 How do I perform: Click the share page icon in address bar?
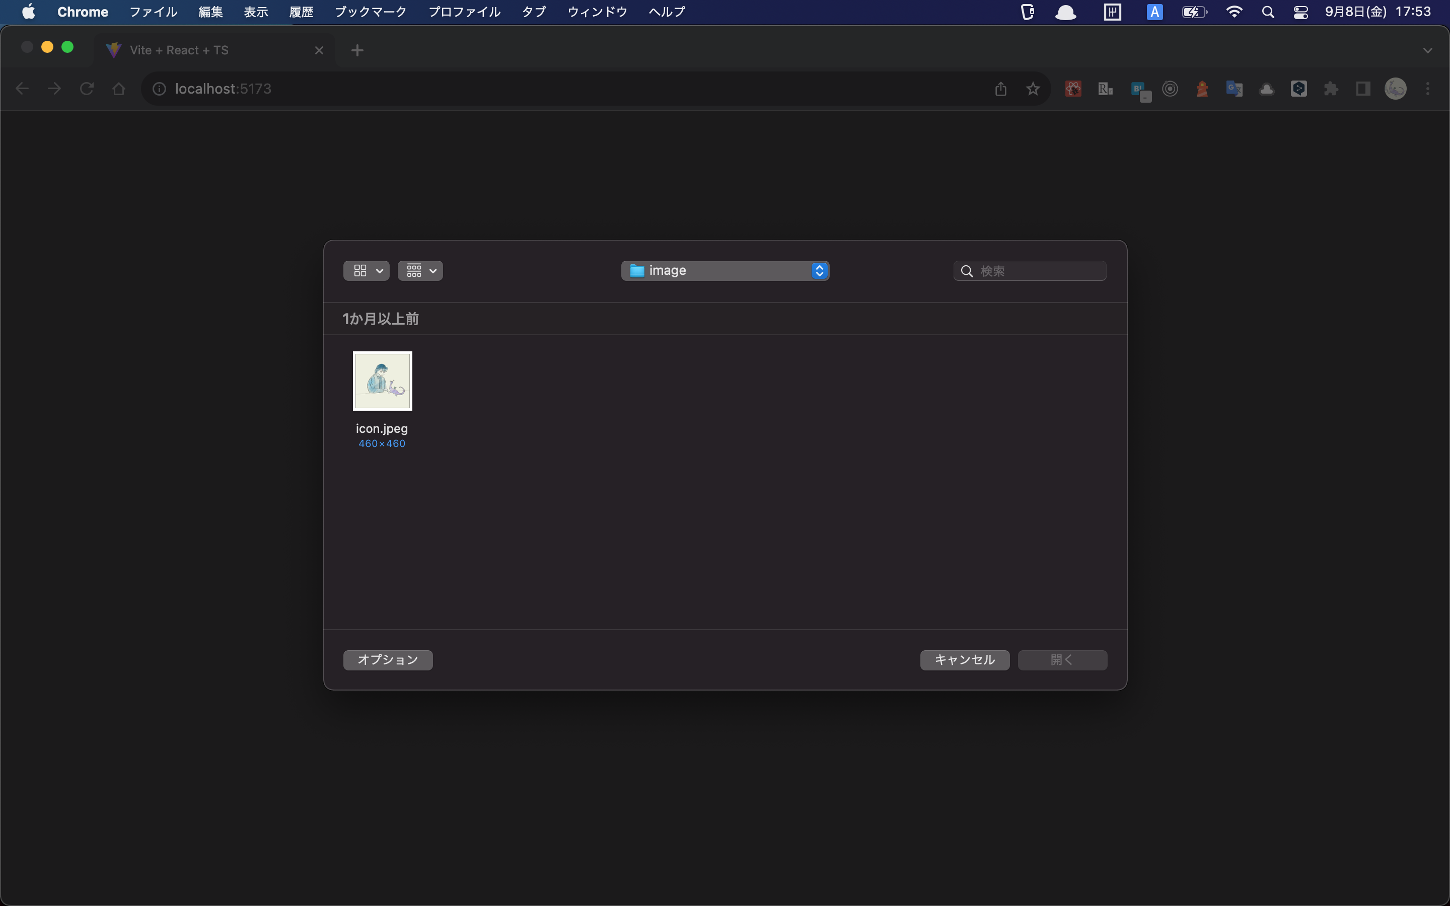1000,89
